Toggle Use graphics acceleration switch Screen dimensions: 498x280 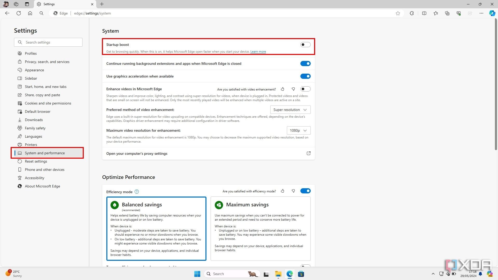(305, 76)
